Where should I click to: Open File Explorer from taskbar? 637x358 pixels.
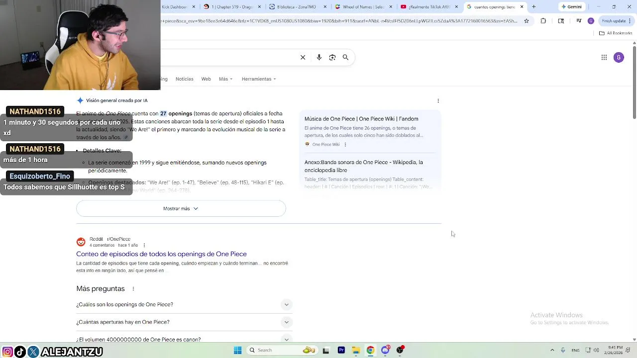(355, 350)
